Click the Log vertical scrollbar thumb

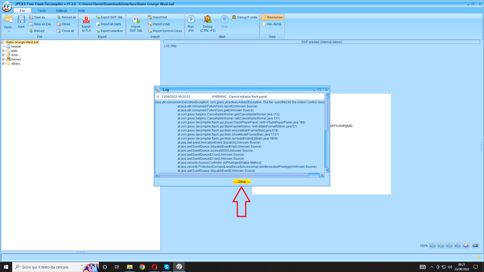click(327, 114)
